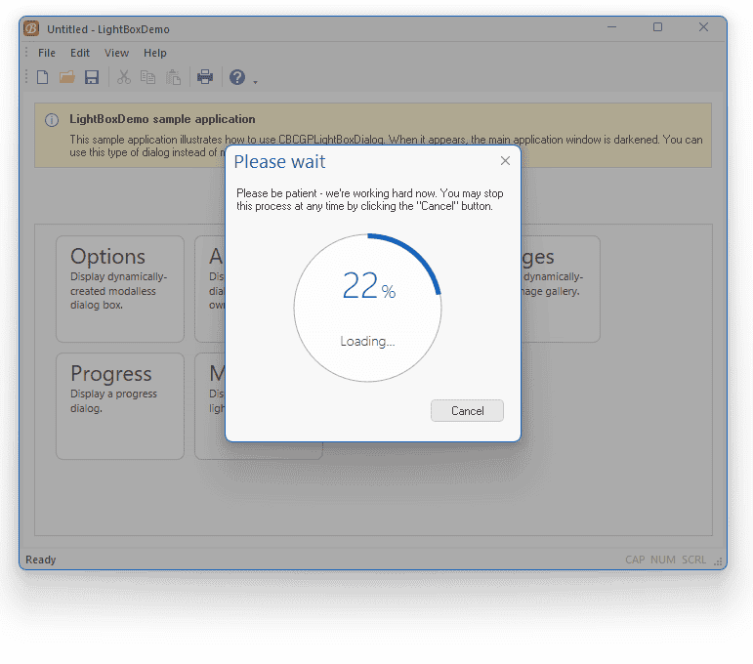Viewport: 753px width, 664px height.
Task: Minimize the LightBoxDemo window
Action: coord(611,27)
